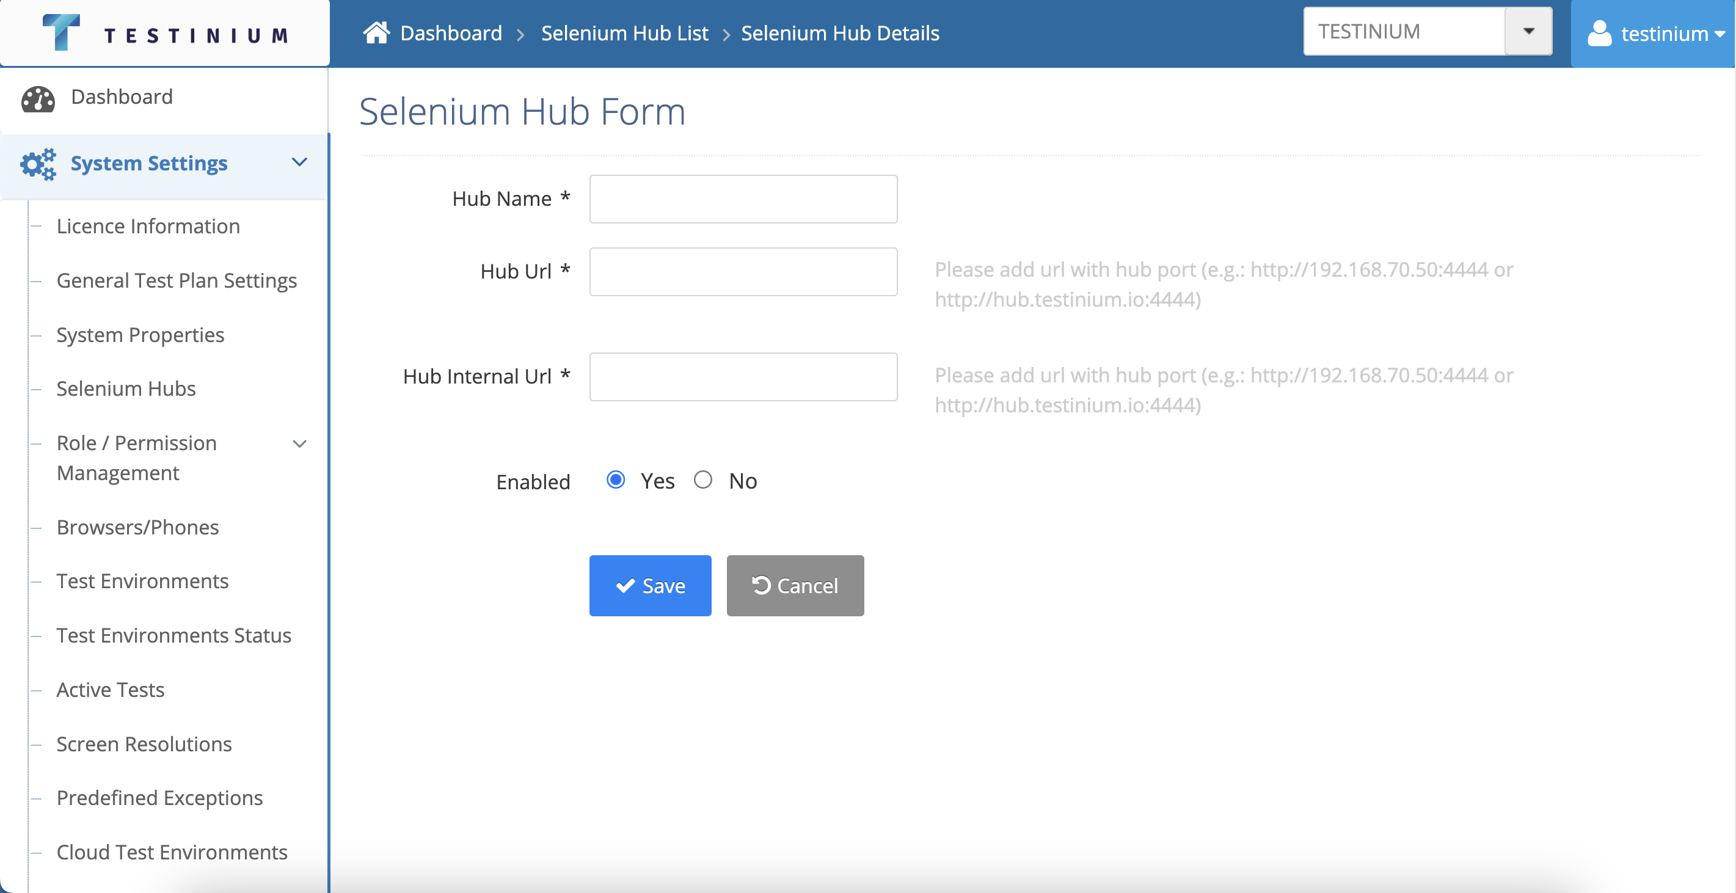1736x893 pixels.
Task: Click the Testinium logo icon
Action: (60, 32)
